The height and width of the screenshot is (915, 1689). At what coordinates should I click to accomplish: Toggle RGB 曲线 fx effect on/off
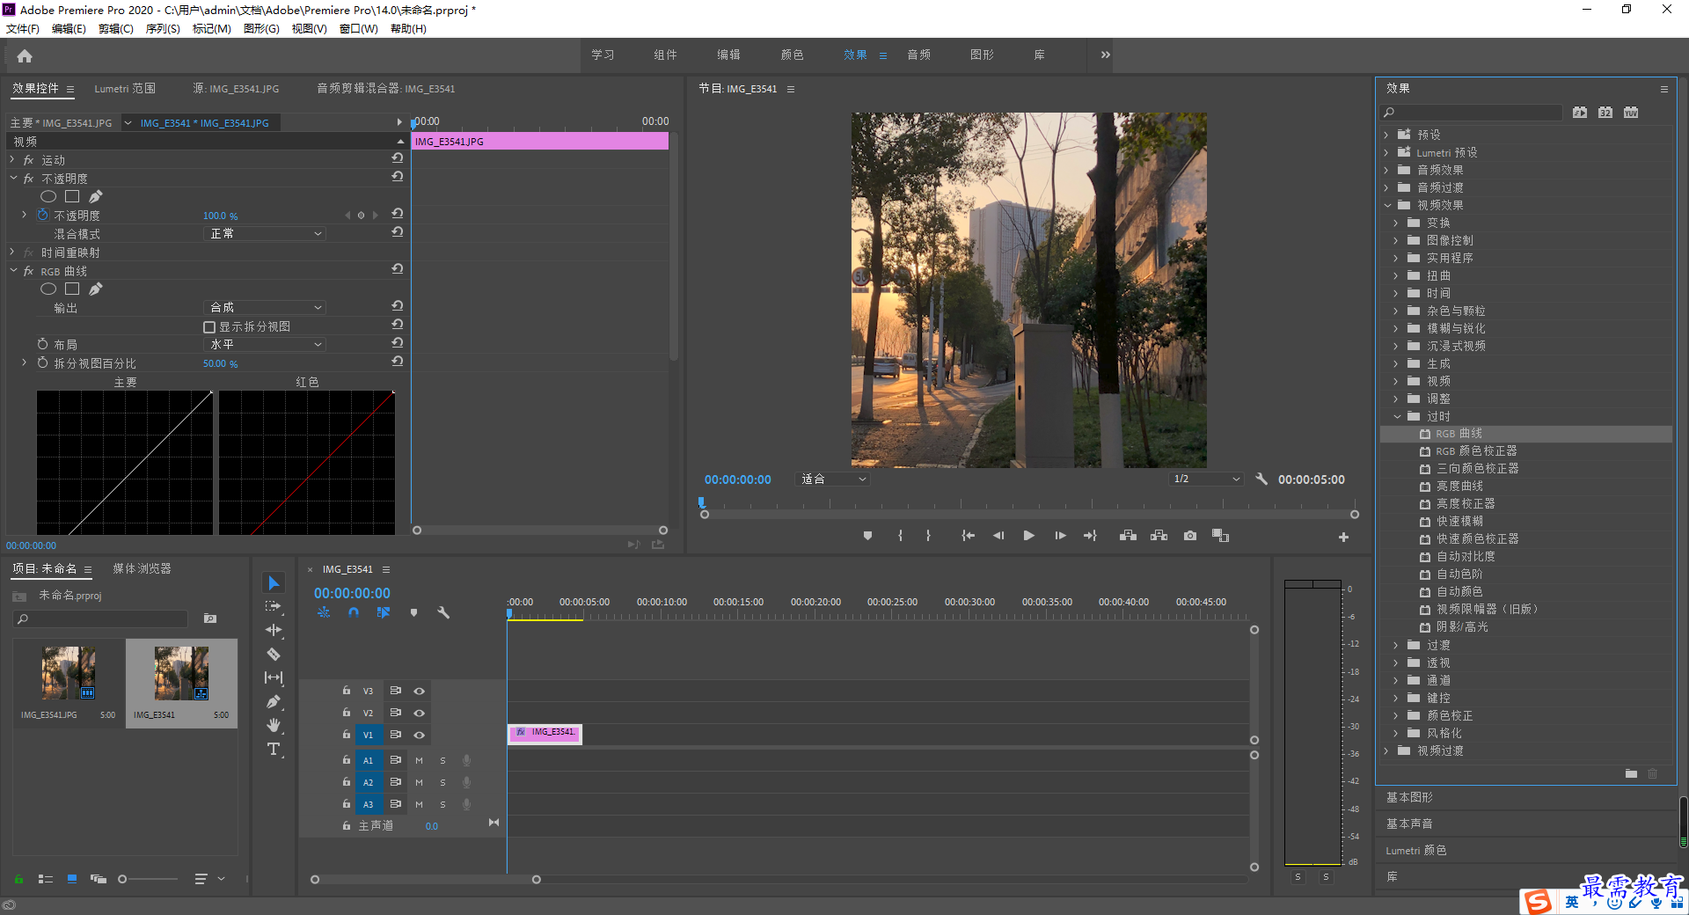[x=28, y=271]
